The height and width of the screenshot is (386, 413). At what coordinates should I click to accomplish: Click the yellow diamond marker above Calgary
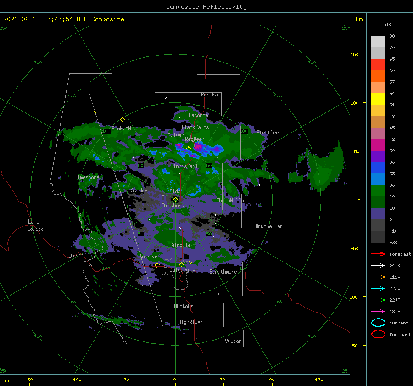[181, 264]
